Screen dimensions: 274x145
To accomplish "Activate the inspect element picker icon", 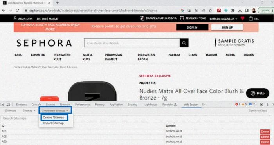I will point(2,105).
